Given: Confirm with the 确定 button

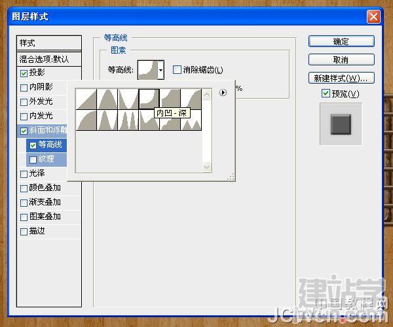Looking at the screenshot, I should click(x=341, y=42).
